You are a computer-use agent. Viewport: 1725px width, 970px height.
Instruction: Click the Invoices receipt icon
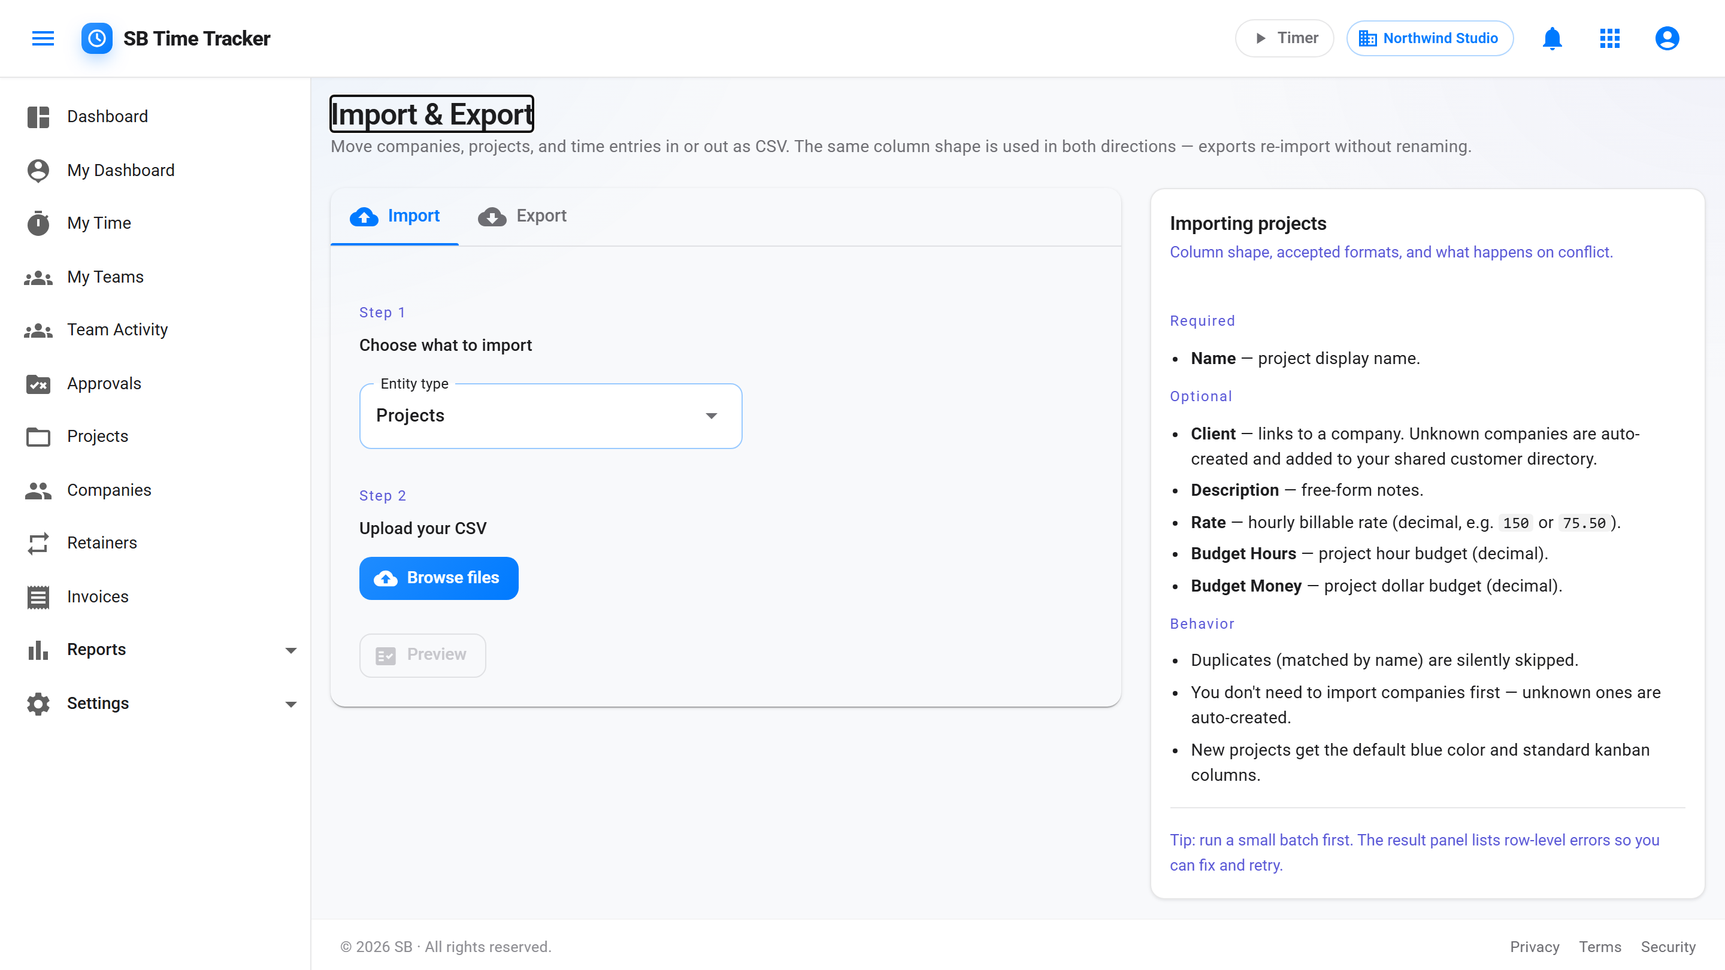[38, 596]
